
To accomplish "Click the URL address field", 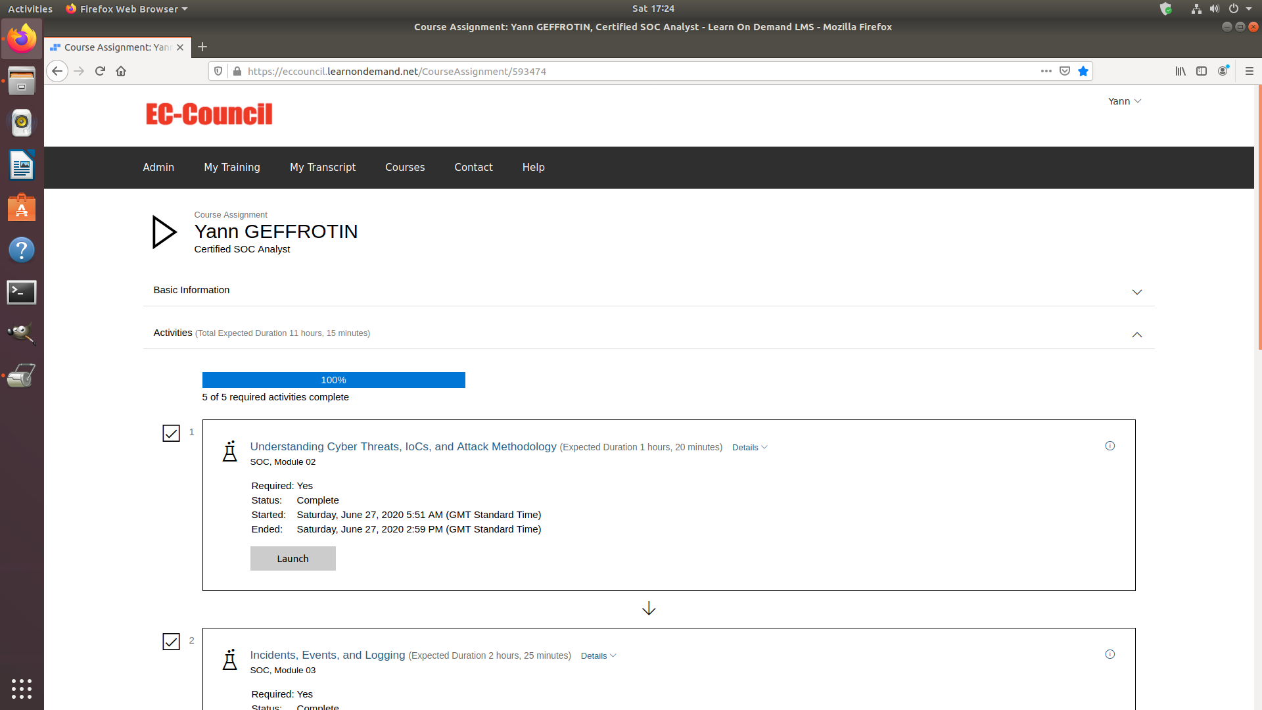I will (x=638, y=71).
